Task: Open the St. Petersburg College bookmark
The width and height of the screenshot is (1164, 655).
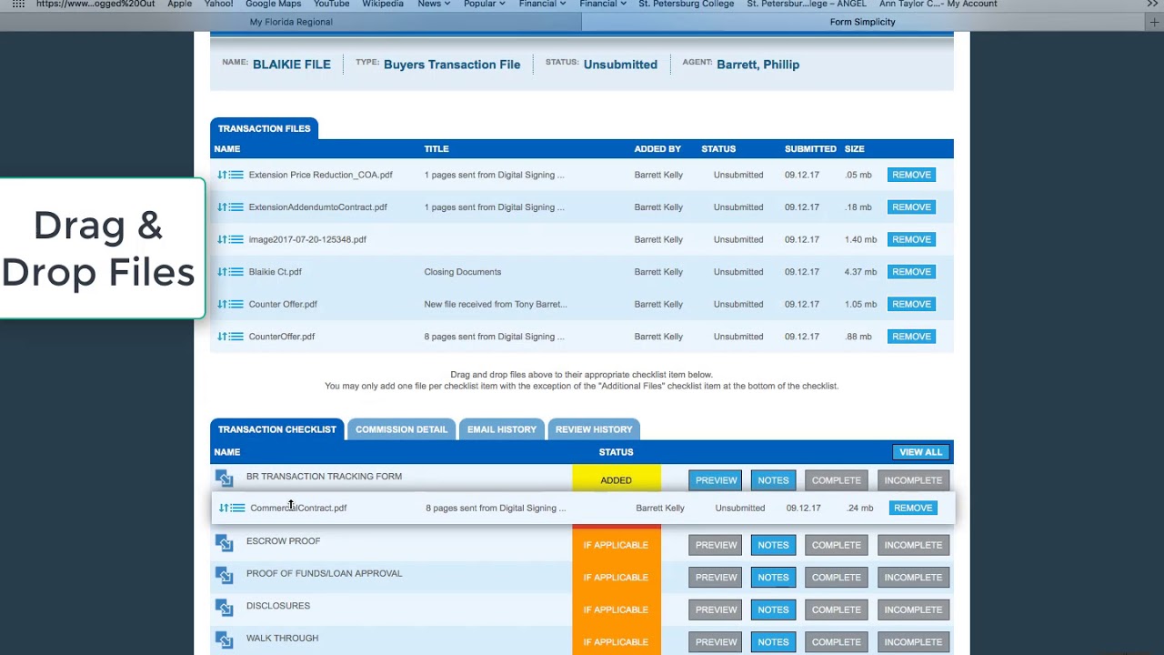Action: tap(686, 5)
